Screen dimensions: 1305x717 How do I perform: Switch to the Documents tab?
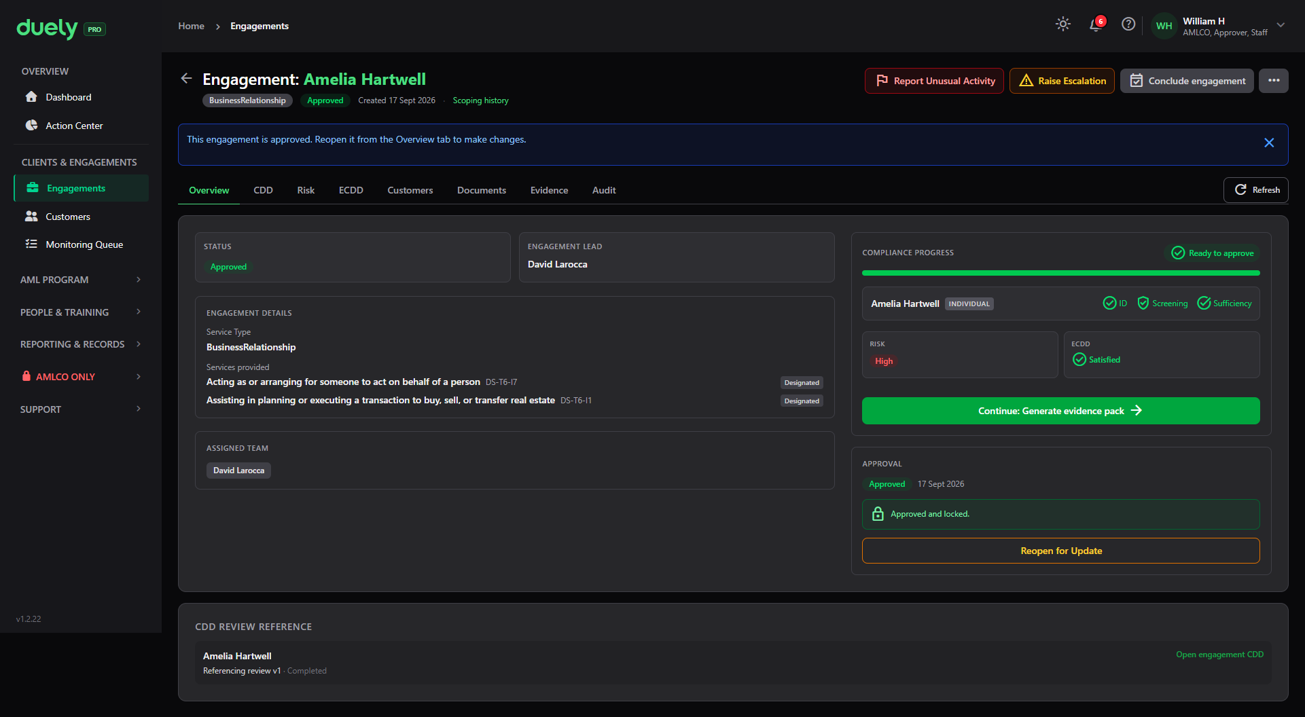click(482, 190)
